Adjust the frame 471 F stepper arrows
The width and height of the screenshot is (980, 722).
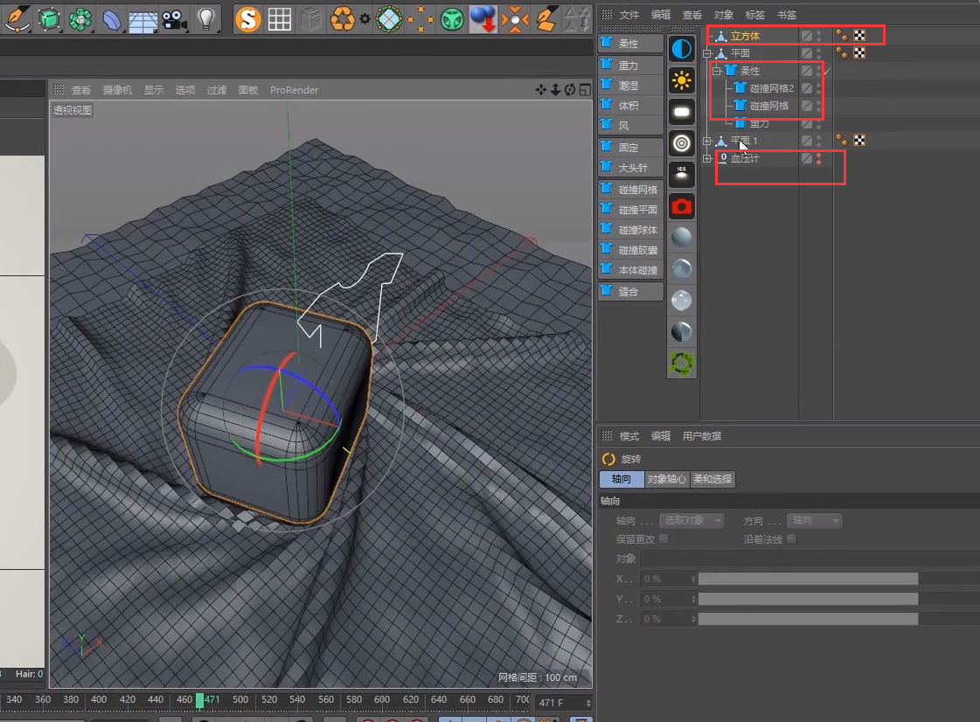coord(588,704)
